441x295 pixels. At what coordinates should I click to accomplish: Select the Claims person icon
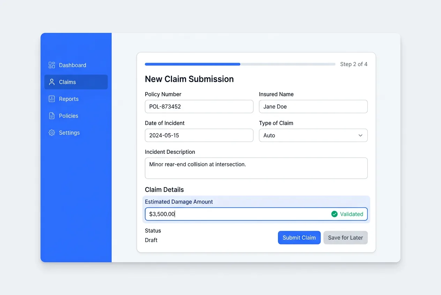pos(52,82)
